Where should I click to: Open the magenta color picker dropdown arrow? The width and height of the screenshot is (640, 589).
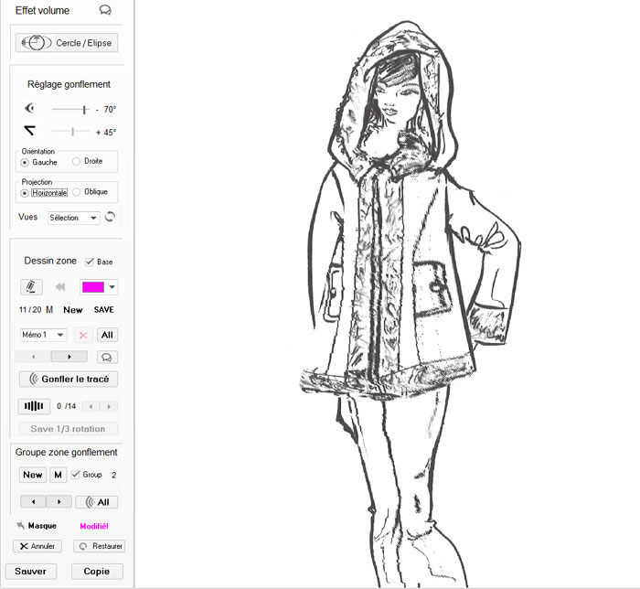112,286
